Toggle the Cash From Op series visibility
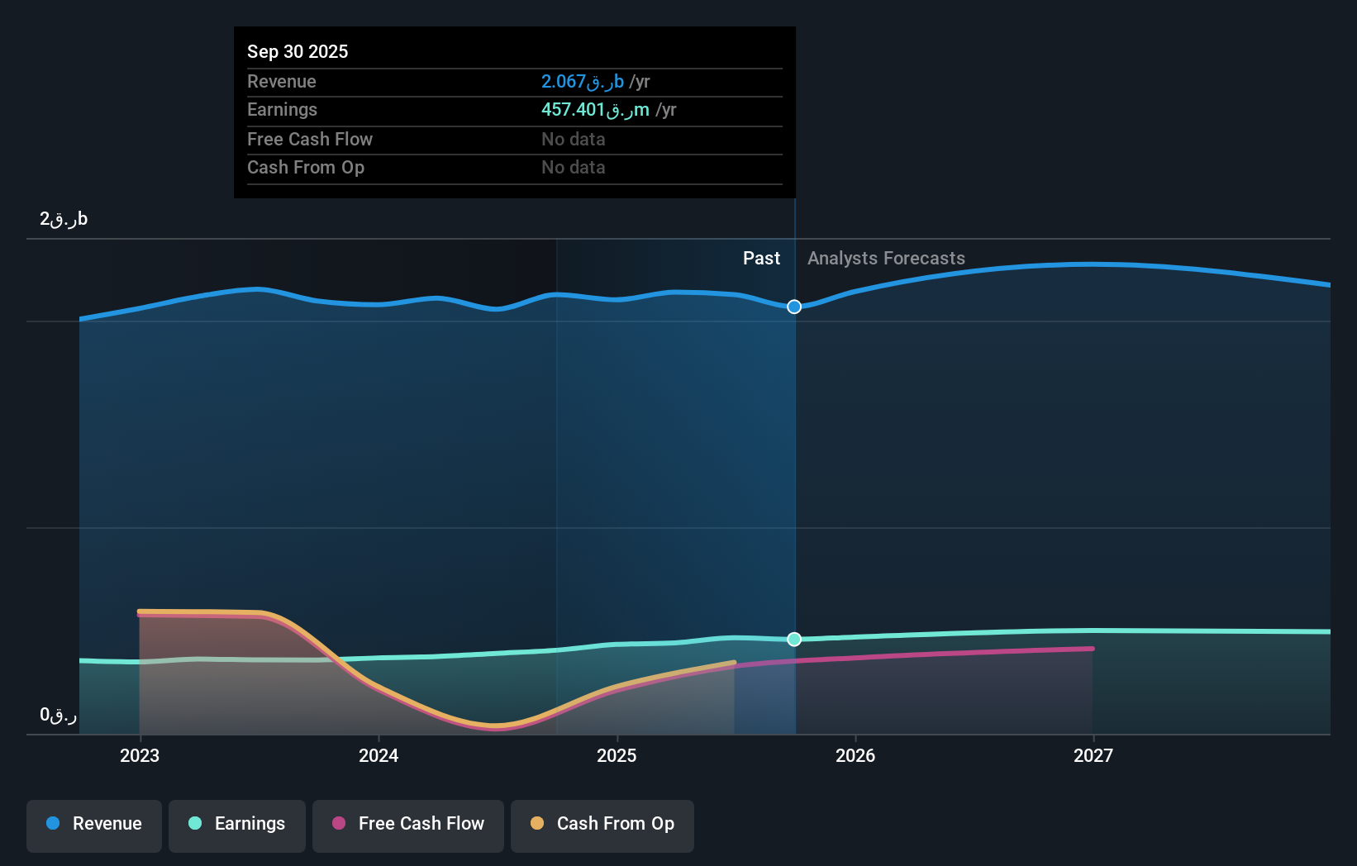This screenshot has width=1357, height=866. pyautogui.click(x=602, y=825)
